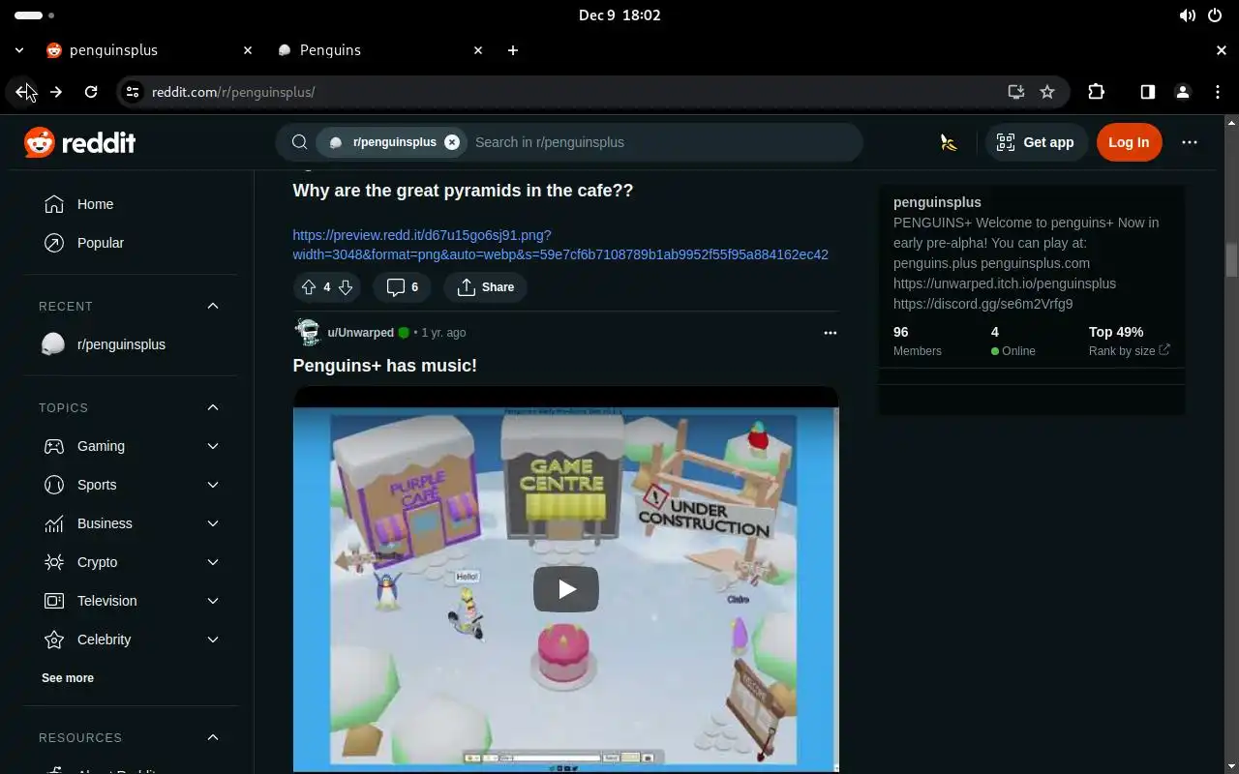Open the tab search dropdown

[19, 50]
